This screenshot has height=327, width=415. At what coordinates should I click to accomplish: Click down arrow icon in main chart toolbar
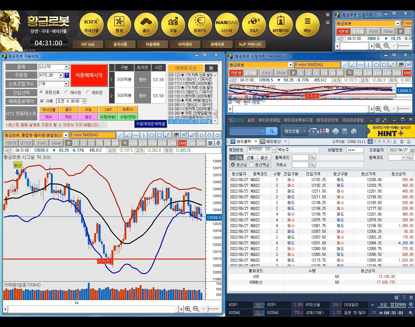tap(210, 135)
